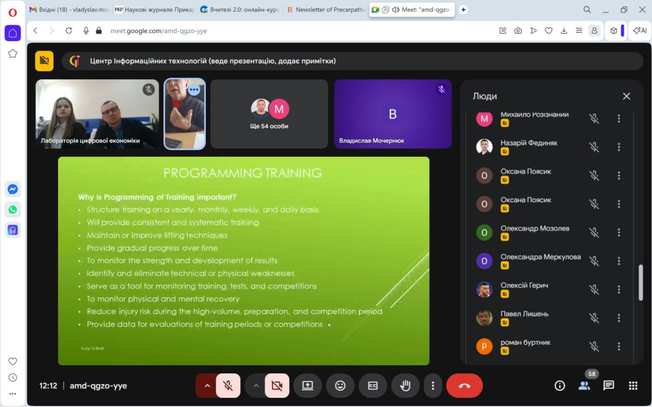This screenshot has width=652, height=407.
Task: Toggle closed captions button
Action: coord(373,386)
